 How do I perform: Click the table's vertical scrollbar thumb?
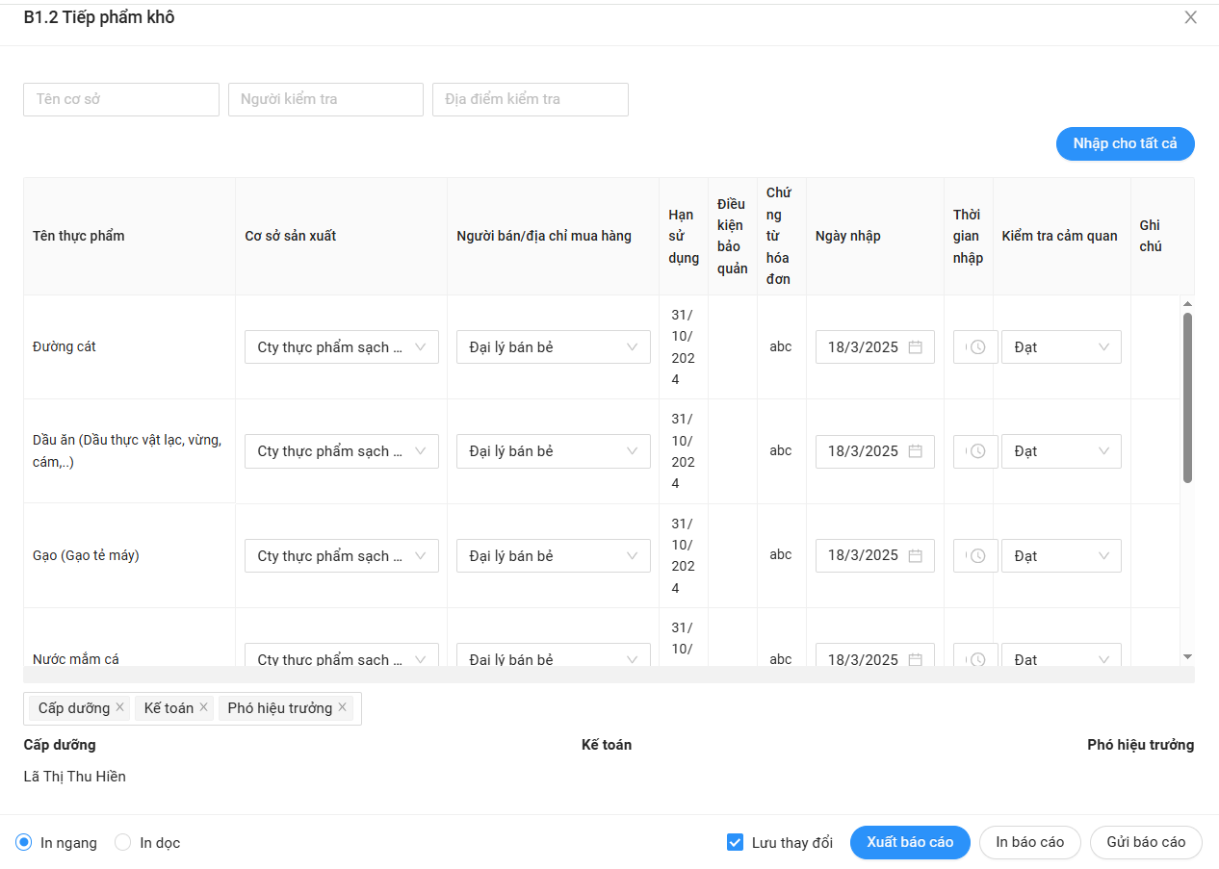click(x=1187, y=396)
